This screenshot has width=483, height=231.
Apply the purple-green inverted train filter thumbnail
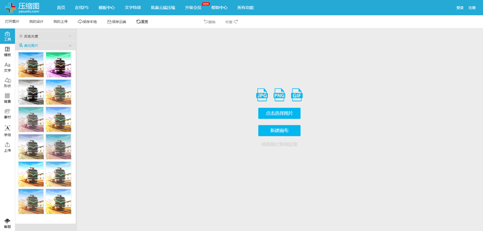(59, 65)
